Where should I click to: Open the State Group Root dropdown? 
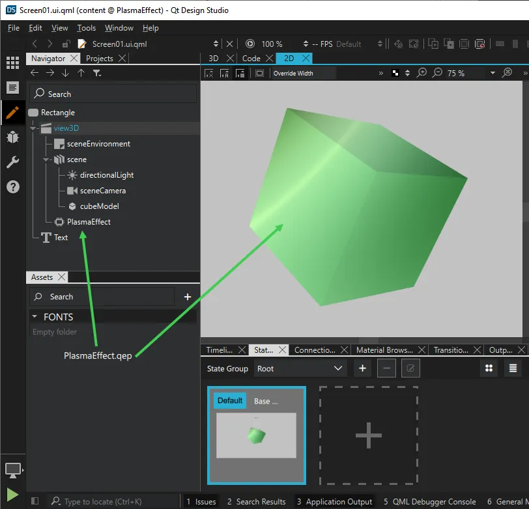pyautogui.click(x=300, y=368)
